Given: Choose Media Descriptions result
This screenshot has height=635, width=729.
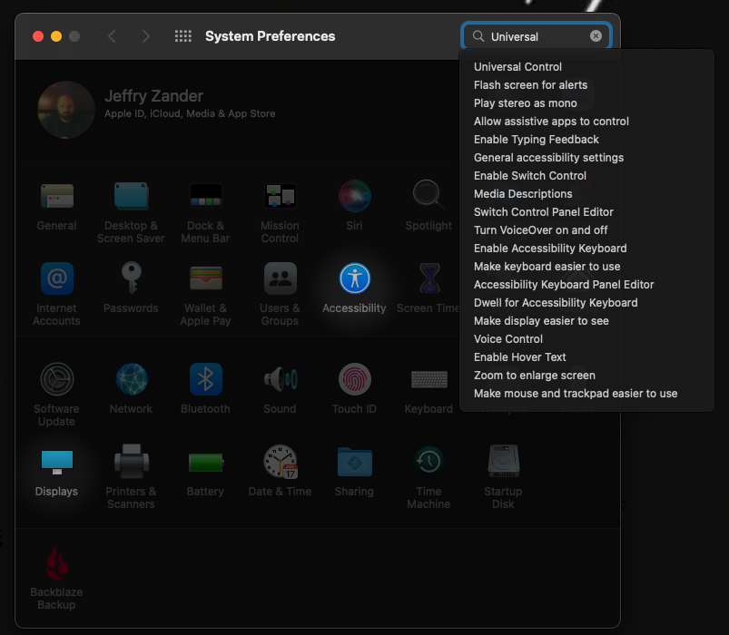Looking at the screenshot, I should point(523,194).
